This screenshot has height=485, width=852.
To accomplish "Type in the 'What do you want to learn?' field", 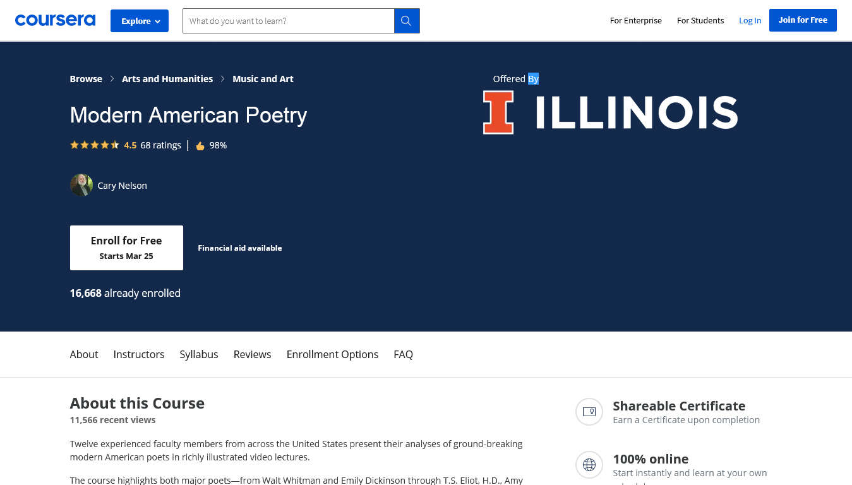I will point(289,21).
